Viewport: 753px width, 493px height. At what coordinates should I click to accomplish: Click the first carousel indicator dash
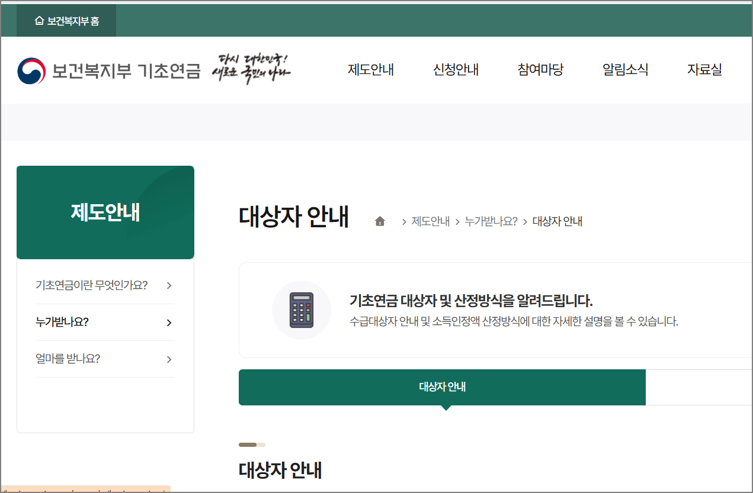coord(247,444)
